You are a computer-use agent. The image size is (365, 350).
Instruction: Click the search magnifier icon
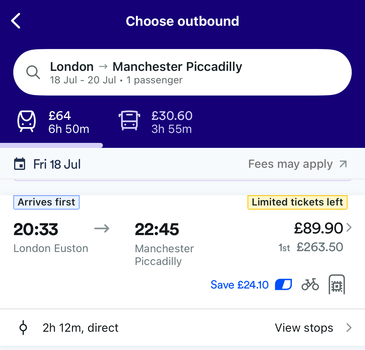[x=33, y=73]
